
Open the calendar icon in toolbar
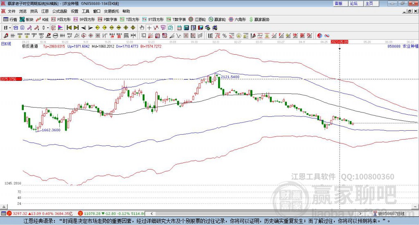click(x=179, y=28)
